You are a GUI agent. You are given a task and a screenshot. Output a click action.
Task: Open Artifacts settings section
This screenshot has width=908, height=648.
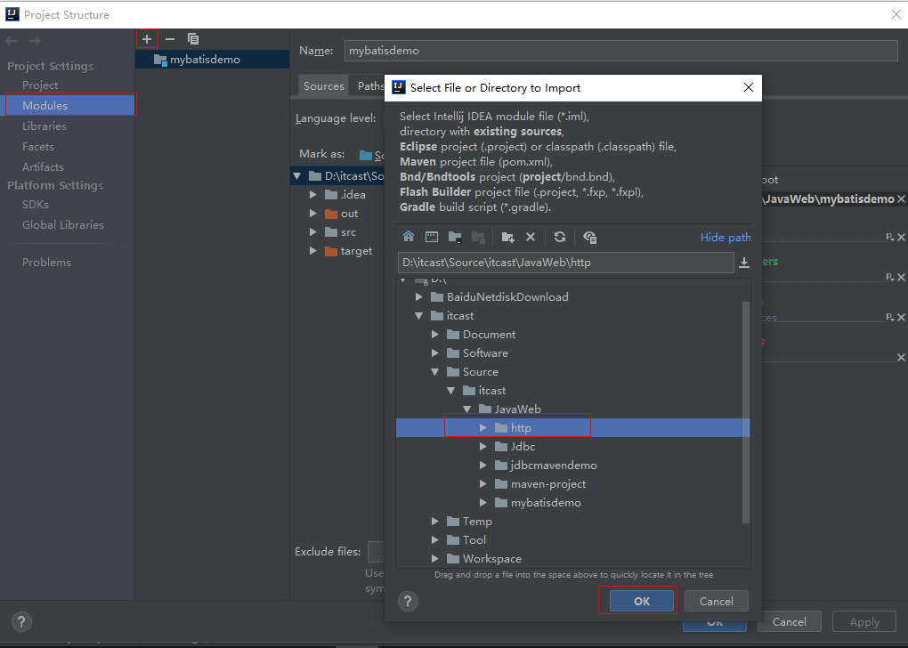[43, 166]
